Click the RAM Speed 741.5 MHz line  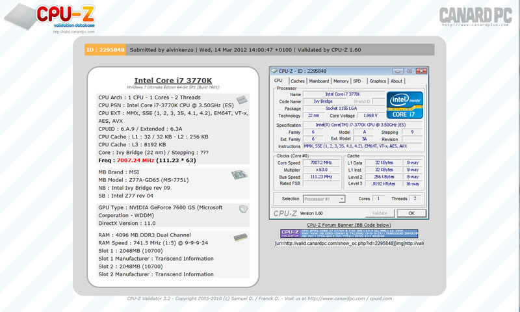[153, 242]
